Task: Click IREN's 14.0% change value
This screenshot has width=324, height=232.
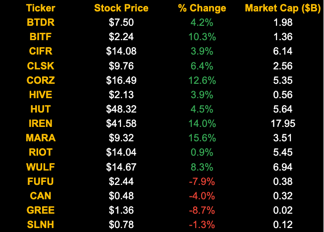Action: [202, 123]
